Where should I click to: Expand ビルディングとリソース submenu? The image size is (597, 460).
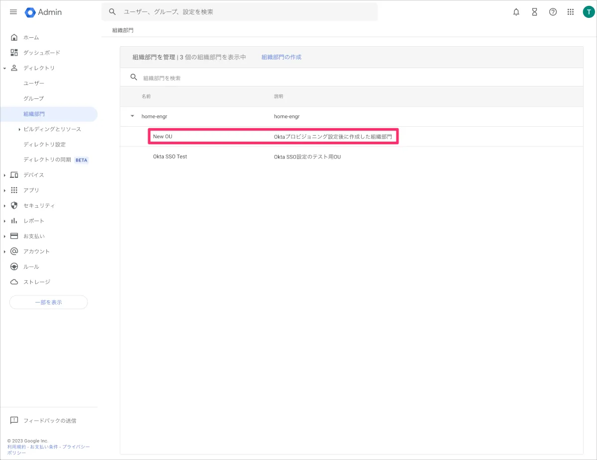pos(19,129)
